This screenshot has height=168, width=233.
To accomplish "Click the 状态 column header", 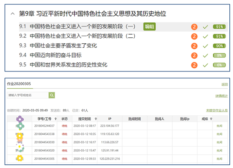I will pos(64,119).
